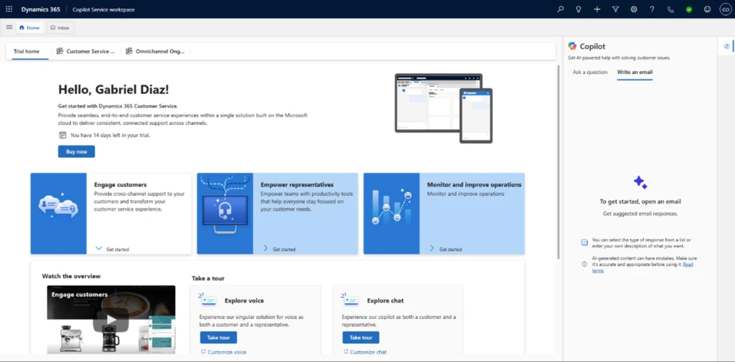735x362 pixels.
Task: Click the Buy now button
Action: 76,151
